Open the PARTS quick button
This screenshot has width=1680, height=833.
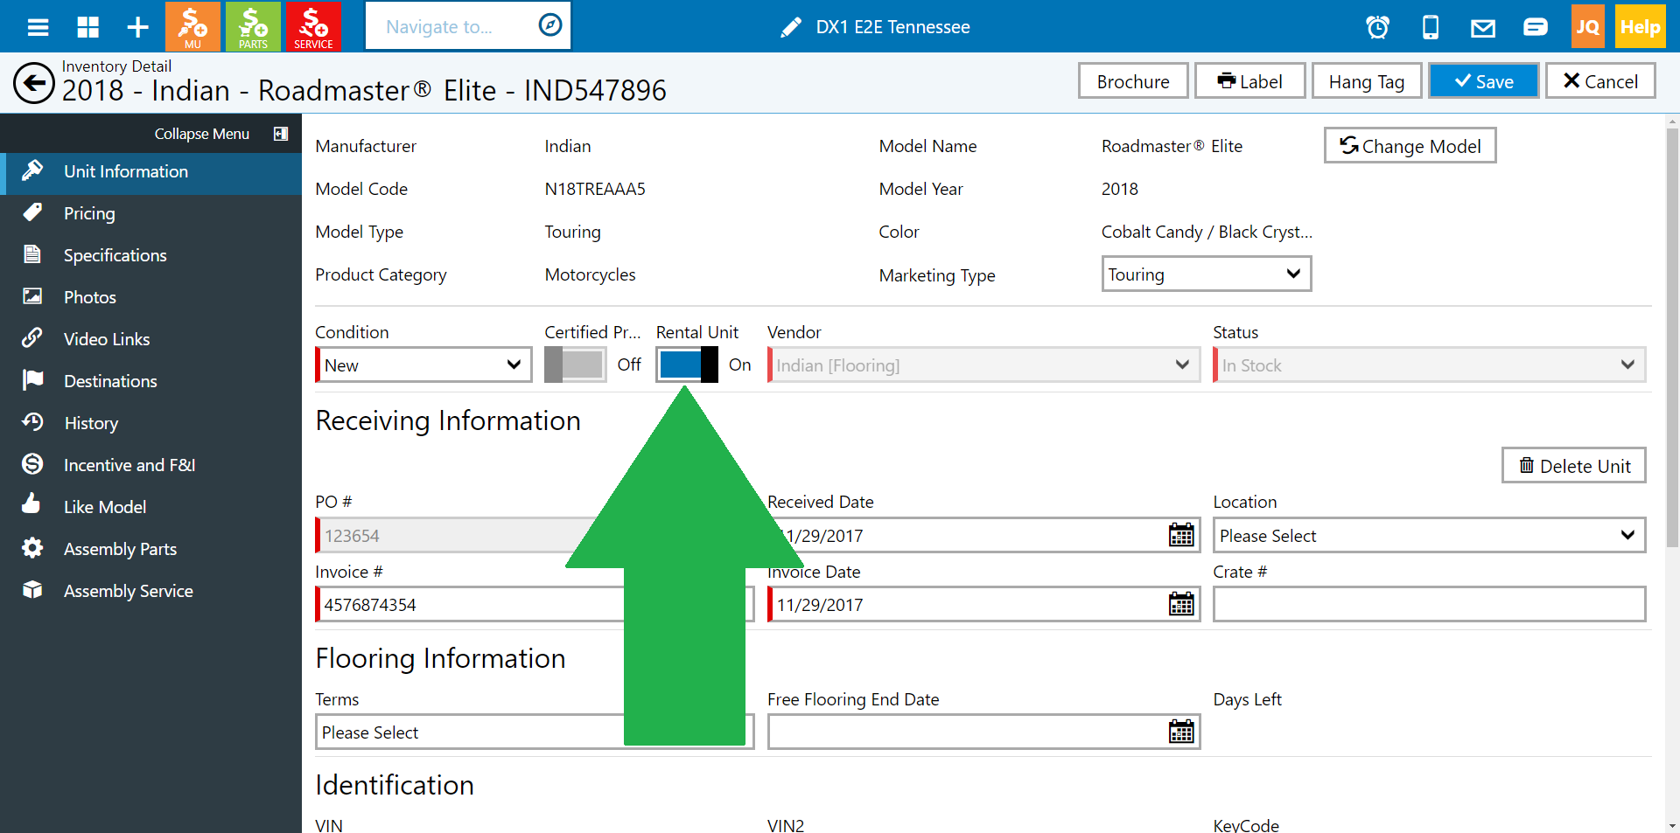click(253, 26)
